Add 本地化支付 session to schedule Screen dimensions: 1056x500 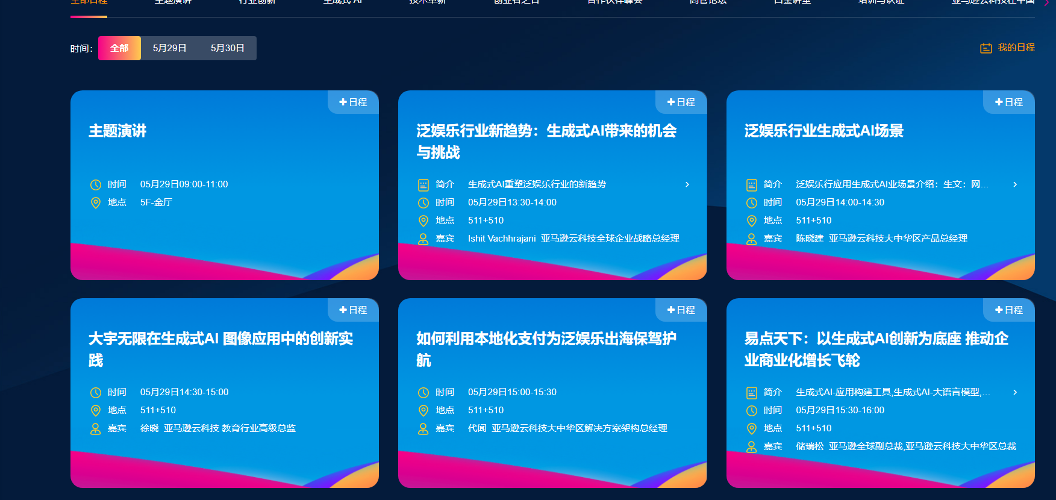click(x=681, y=310)
